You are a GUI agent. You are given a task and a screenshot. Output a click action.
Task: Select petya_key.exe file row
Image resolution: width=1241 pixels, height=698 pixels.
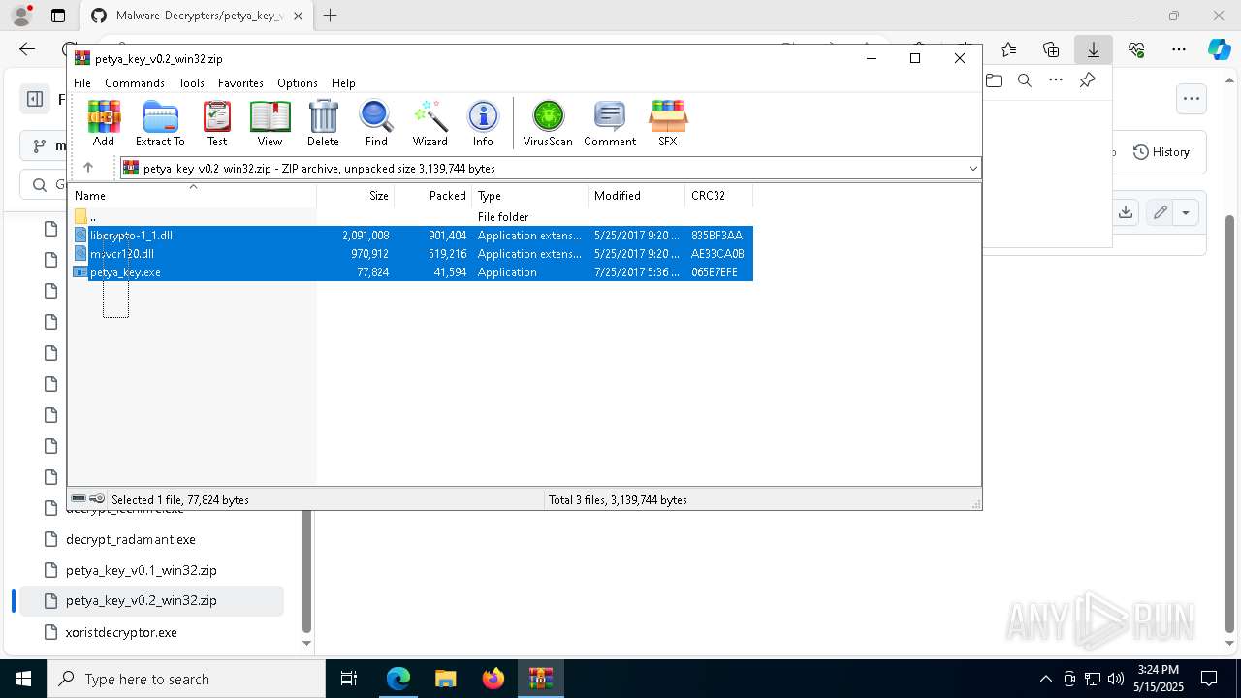411,272
